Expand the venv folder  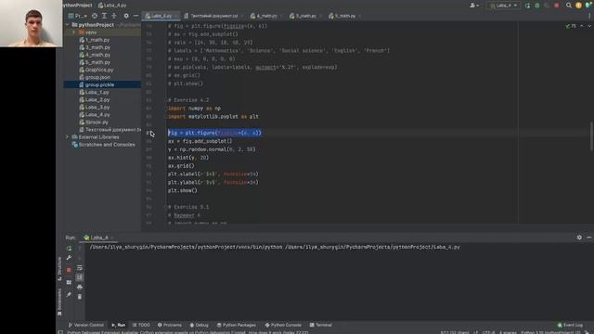74,32
